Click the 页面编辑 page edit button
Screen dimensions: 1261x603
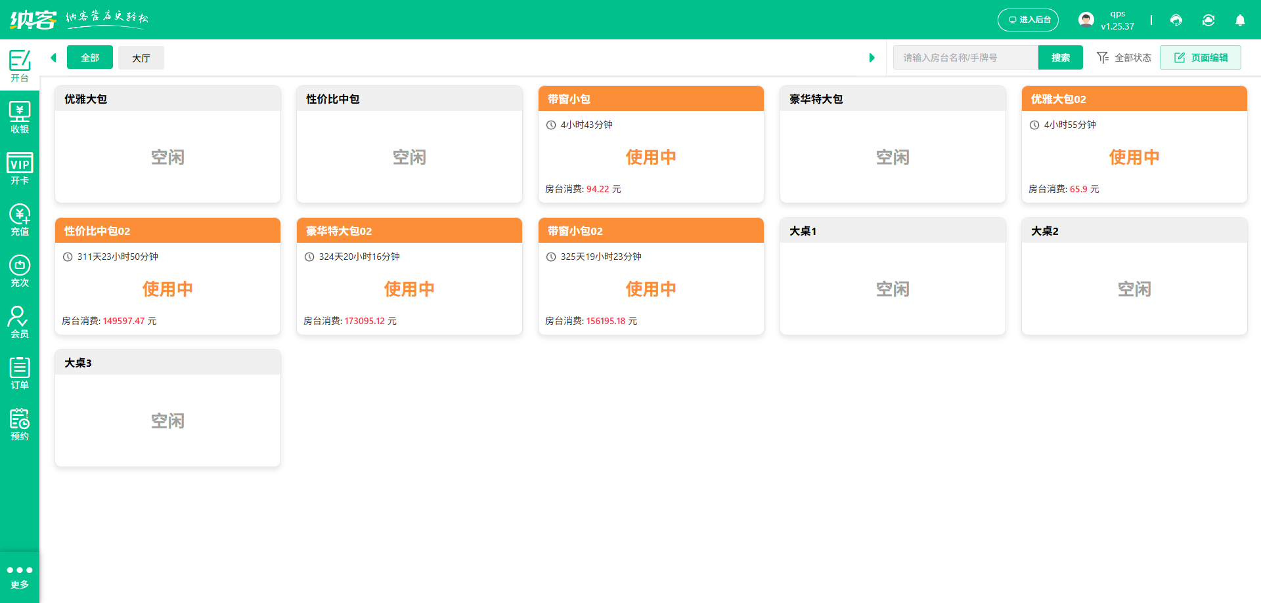click(1200, 58)
